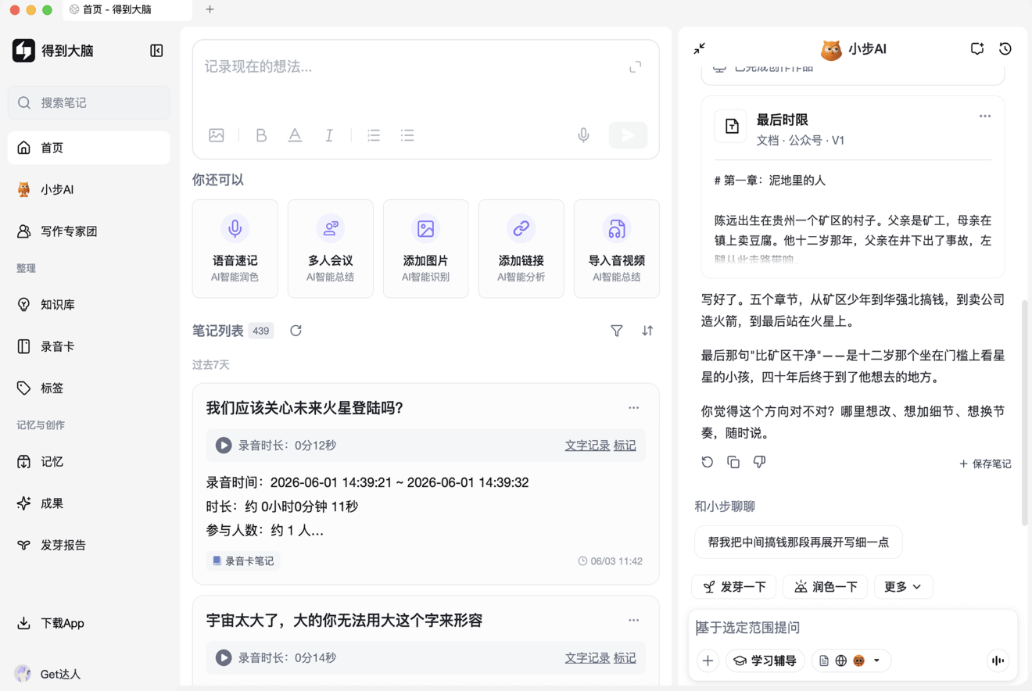Click the 录音卡笔记 tag
1032x691 pixels.
[243, 560]
